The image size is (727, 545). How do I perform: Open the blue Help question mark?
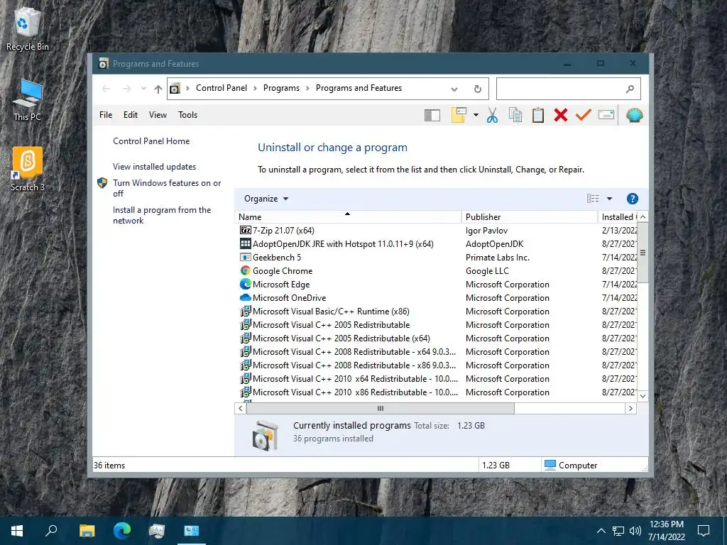(633, 199)
